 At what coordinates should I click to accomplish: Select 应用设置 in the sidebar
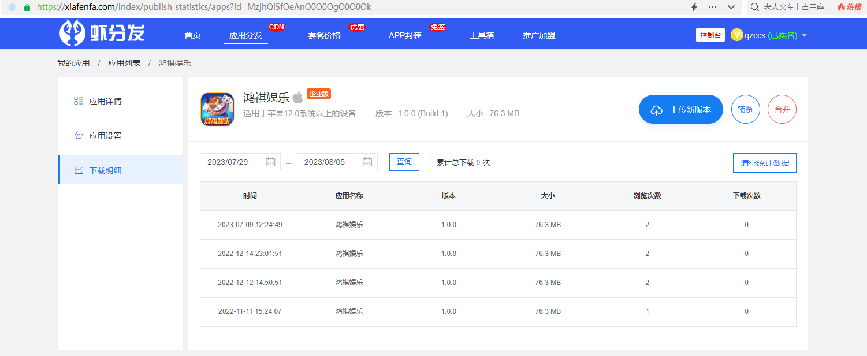[x=105, y=136]
